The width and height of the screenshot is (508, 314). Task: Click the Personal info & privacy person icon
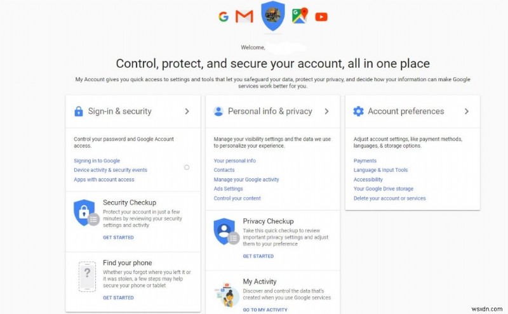pos(218,112)
